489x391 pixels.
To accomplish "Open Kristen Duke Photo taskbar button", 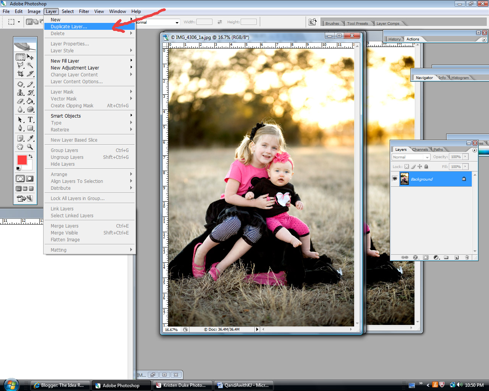I will pos(182,385).
